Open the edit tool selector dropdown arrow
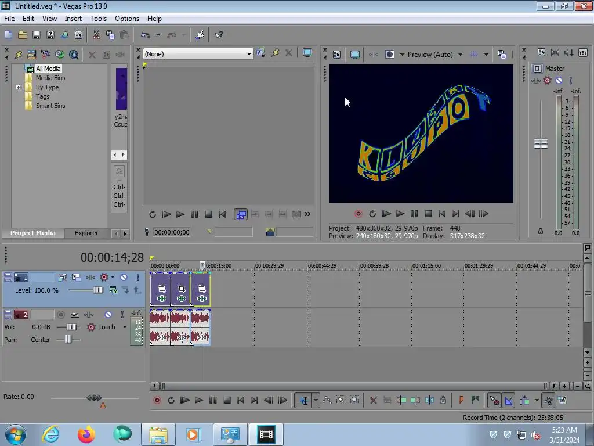 (x=316, y=400)
